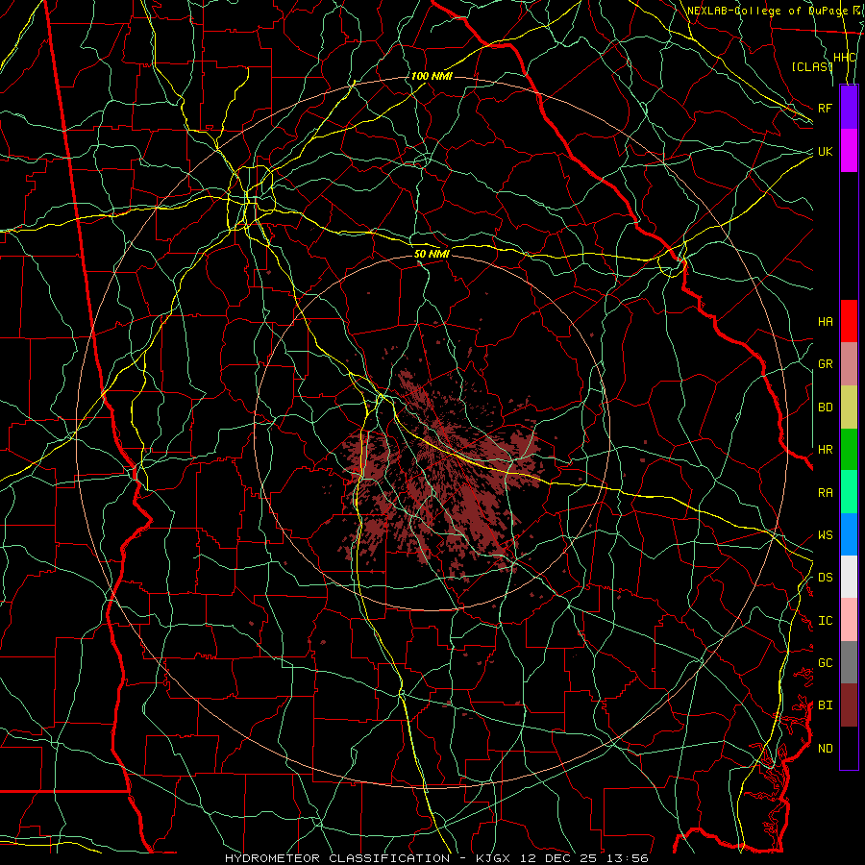Click the 100 NMI range ring label

(x=432, y=76)
